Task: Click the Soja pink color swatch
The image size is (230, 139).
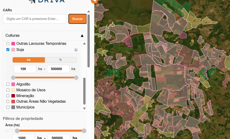Action: click(x=13, y=50)
